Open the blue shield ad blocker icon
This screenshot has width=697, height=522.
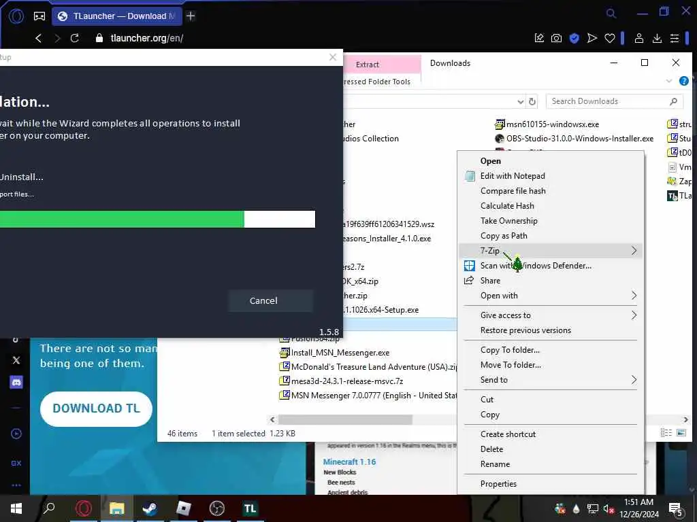click(x=574, y=38)
